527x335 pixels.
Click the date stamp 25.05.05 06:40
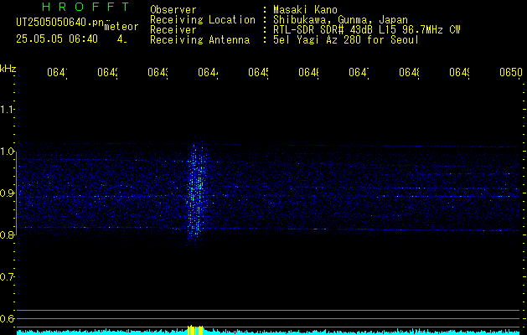tap(57, 39)
